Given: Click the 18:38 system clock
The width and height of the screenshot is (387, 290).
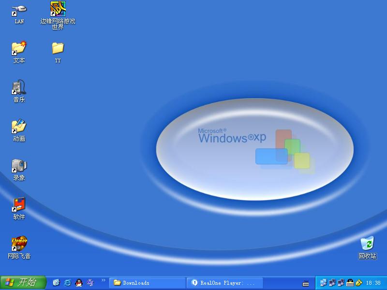Looking at the screenshot, I should (373, 283).
